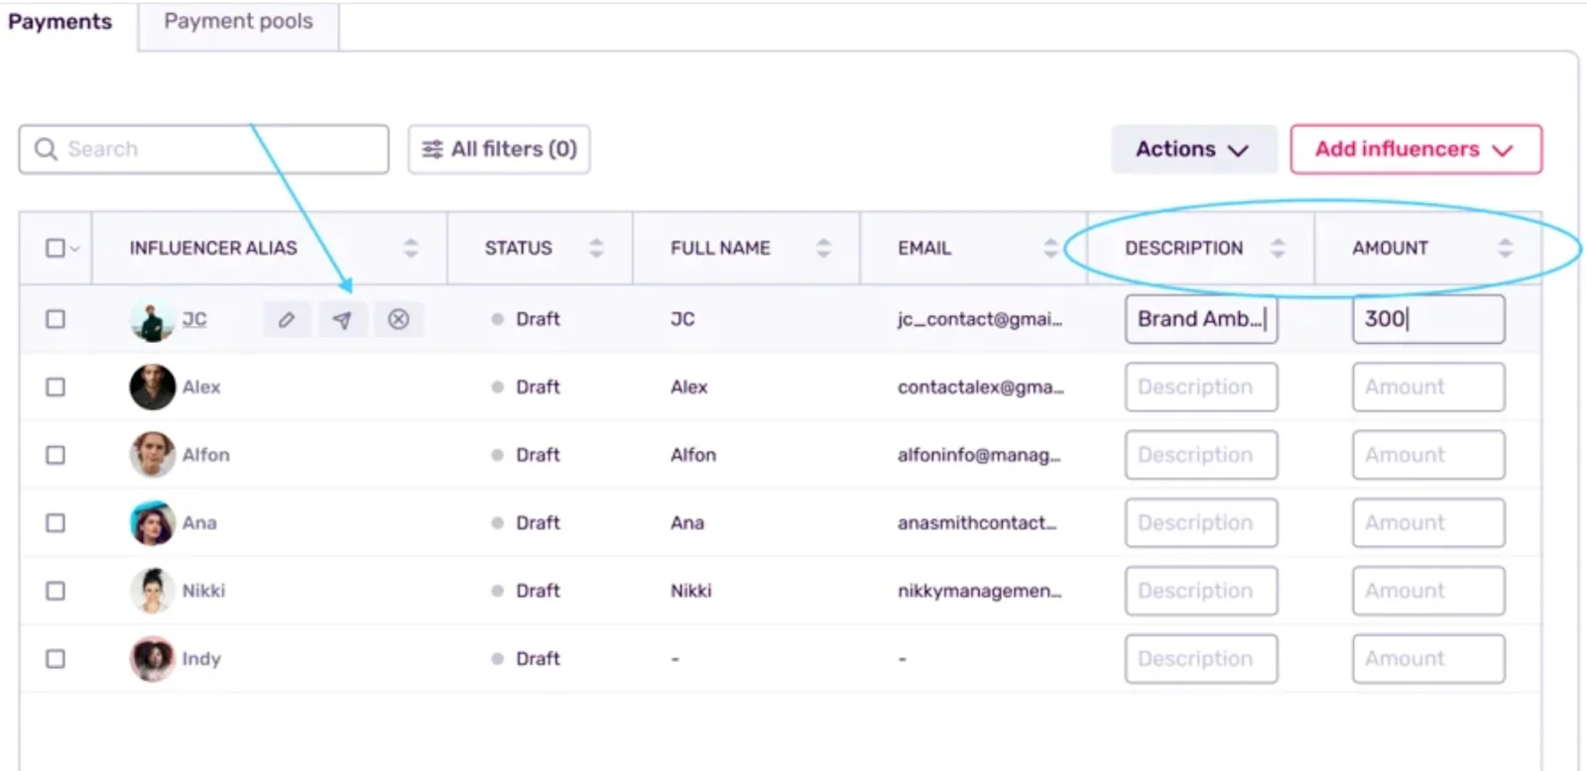Viewport: 1587px width, 771px height.
Task: Click the email anasmithcontact…
Action: click(x=977, y=522)
